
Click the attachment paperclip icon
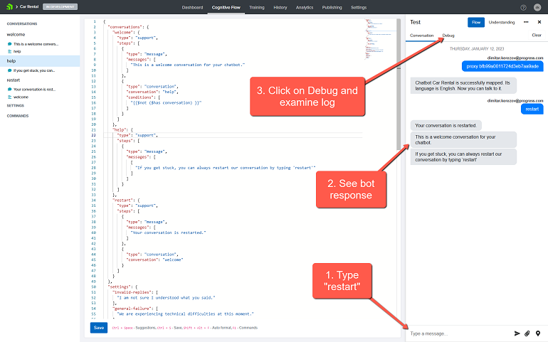527,333
